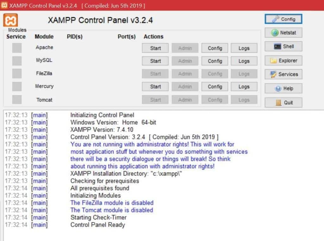Click the 'Checking for prerequisites' log line

[104, 181]
